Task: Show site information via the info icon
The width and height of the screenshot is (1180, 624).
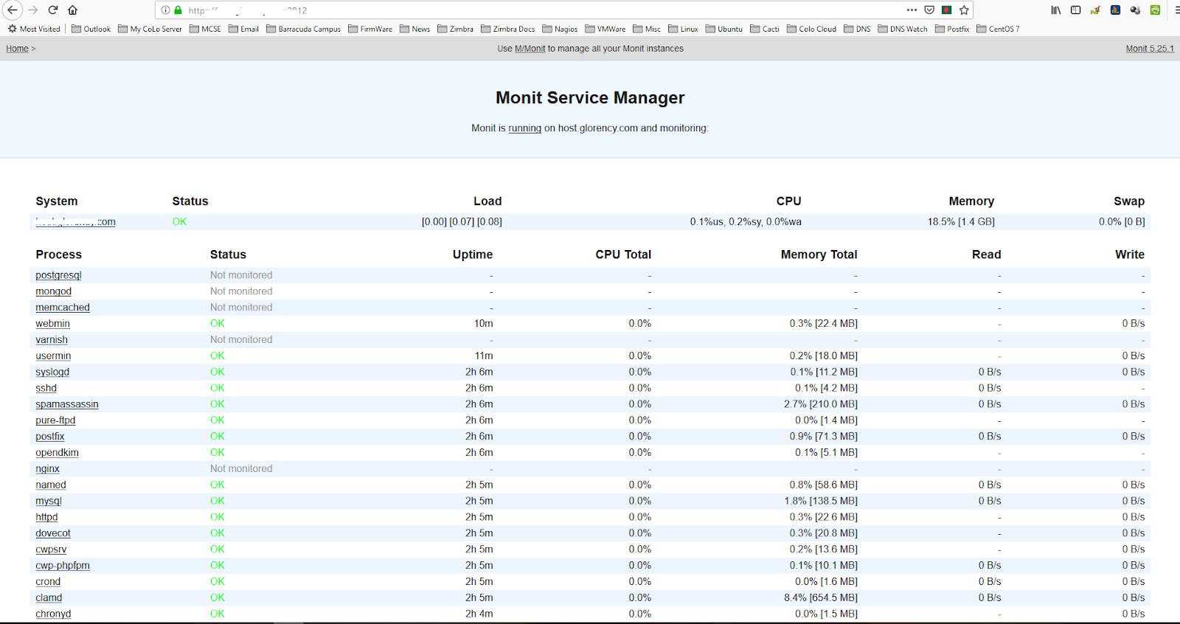Action: click(166, 10)
